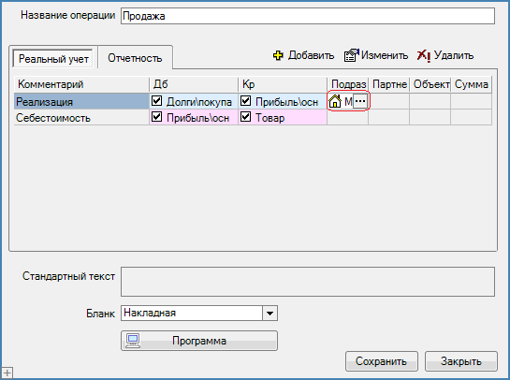Click the Название операции input field
The image size is (510, 380).
[308, 16]
